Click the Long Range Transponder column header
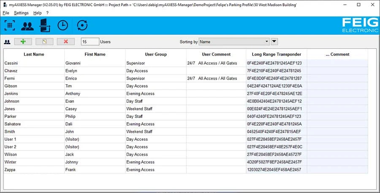380x193 pixels. click(276, 54)
